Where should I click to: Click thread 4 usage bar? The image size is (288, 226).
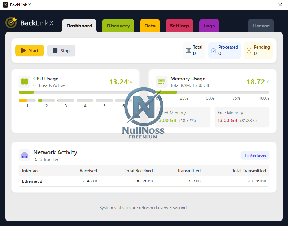coord(85,101)
